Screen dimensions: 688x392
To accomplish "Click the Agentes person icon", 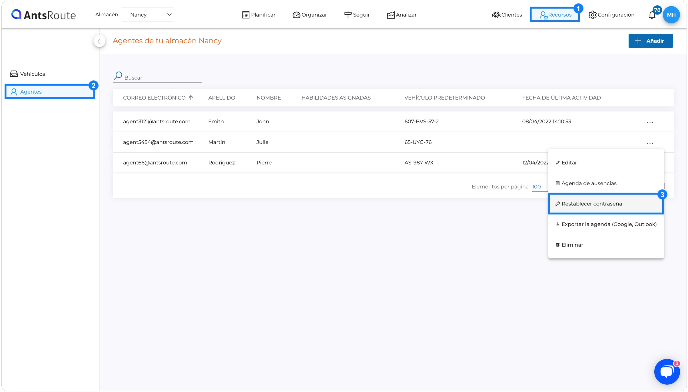I will click(x=14, y=92).
